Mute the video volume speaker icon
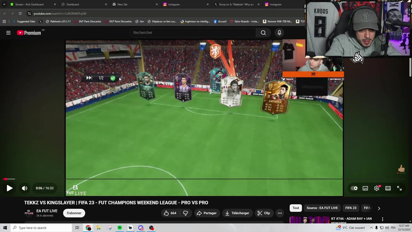This screenshot has width=412, height=232. 24,188
